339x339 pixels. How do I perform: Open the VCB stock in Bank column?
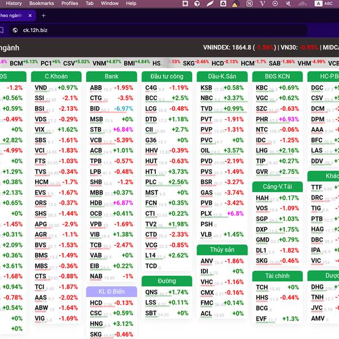pos(111,140)
